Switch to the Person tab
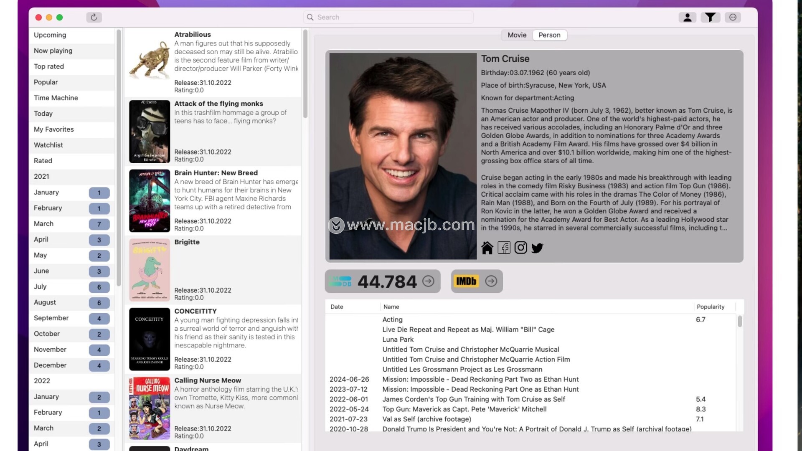 pyautogui.click(x=550, y=35)
